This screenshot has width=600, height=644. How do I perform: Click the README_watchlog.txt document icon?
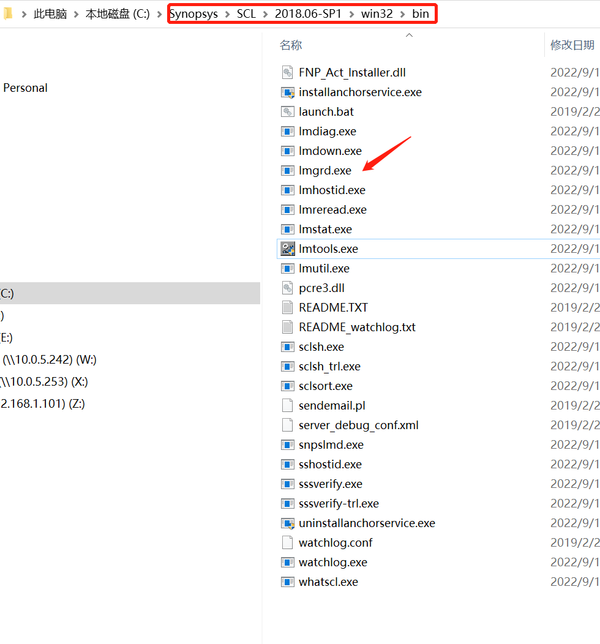[x=288, y=328]
